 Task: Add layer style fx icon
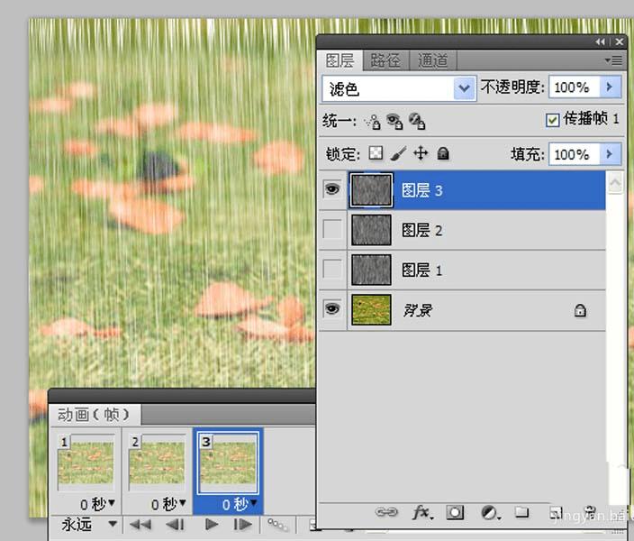tap(422, 513)
